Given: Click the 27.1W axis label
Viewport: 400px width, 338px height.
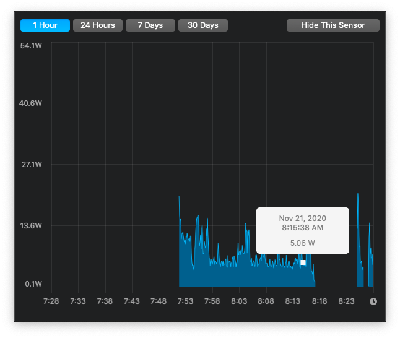Looking at the screenshot, I should click(32, 164).
